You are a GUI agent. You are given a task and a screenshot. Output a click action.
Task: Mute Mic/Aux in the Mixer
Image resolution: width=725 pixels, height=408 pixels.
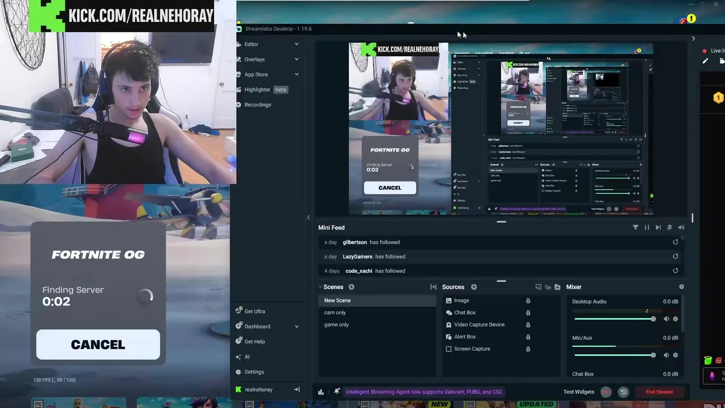(666, 355)
